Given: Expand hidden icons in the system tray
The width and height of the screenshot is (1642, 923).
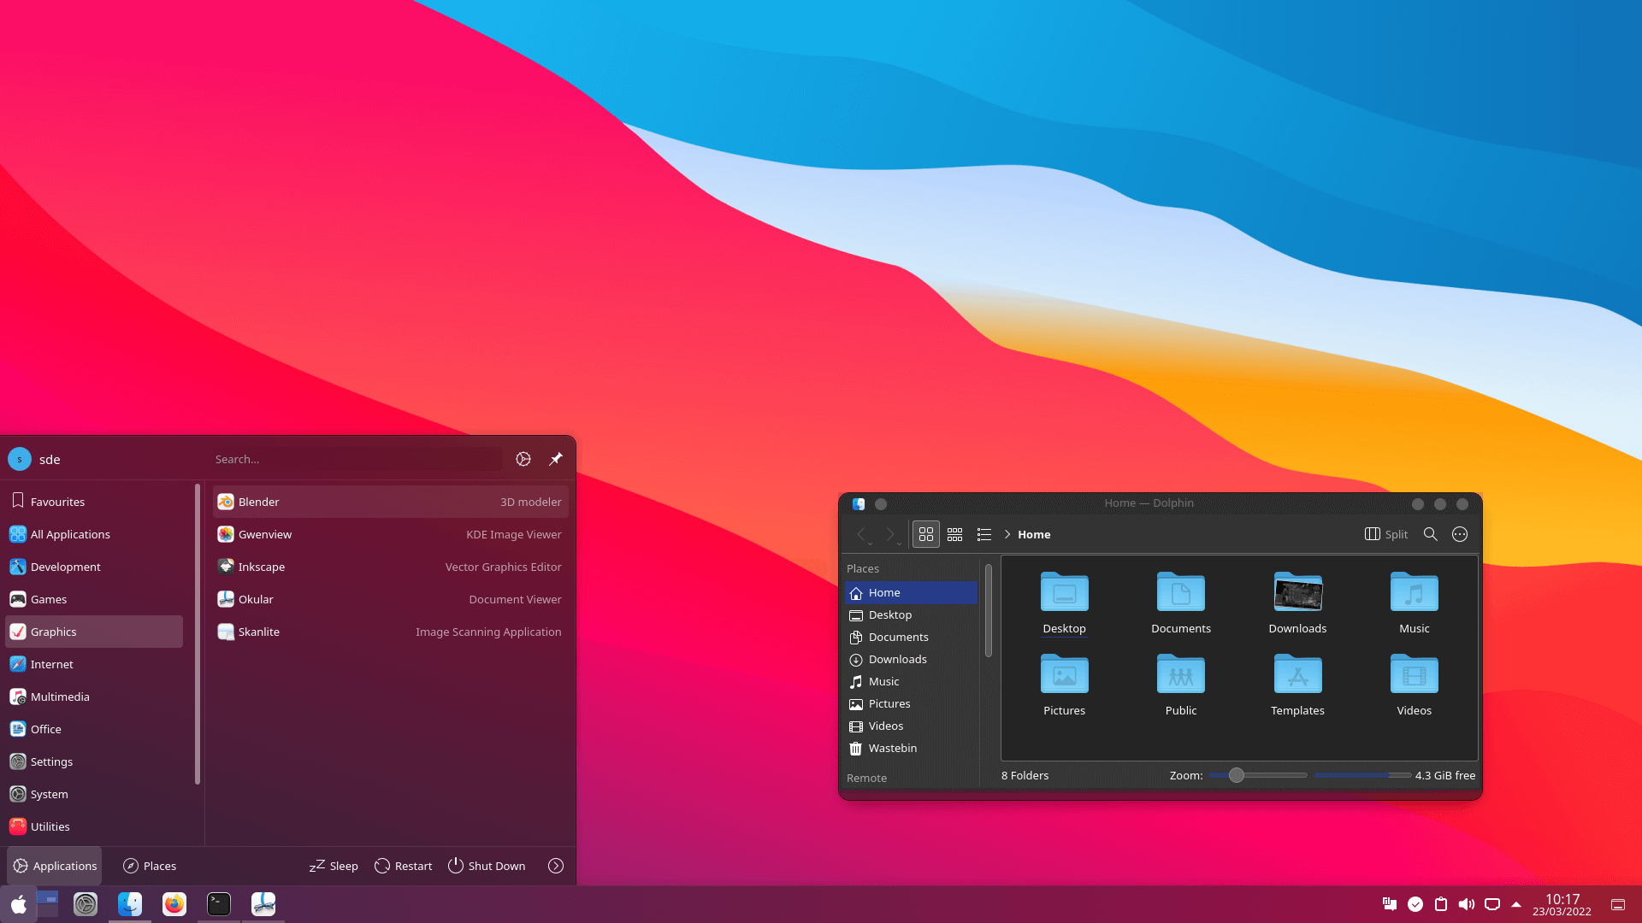Looking at the screenshot, I should click(1517, 904).
